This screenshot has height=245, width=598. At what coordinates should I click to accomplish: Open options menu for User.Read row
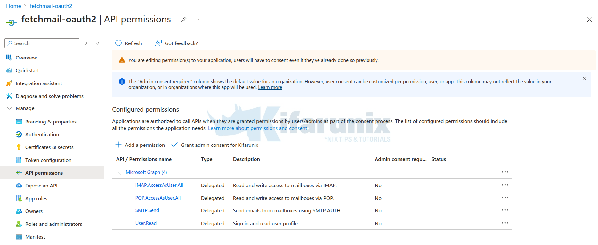[505, 223]
